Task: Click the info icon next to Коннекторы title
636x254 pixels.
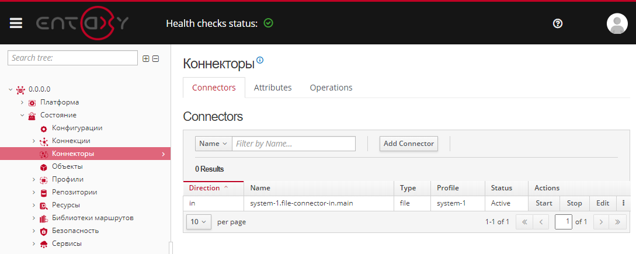Action: click(x=260, y=60)
